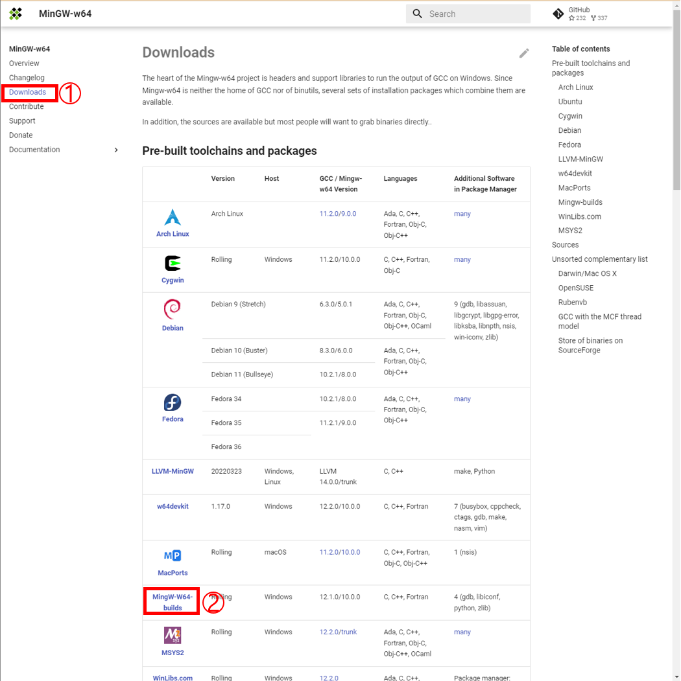
Task: Click the 'many' link in Cygwin row
Action: (x=462, y=259)
